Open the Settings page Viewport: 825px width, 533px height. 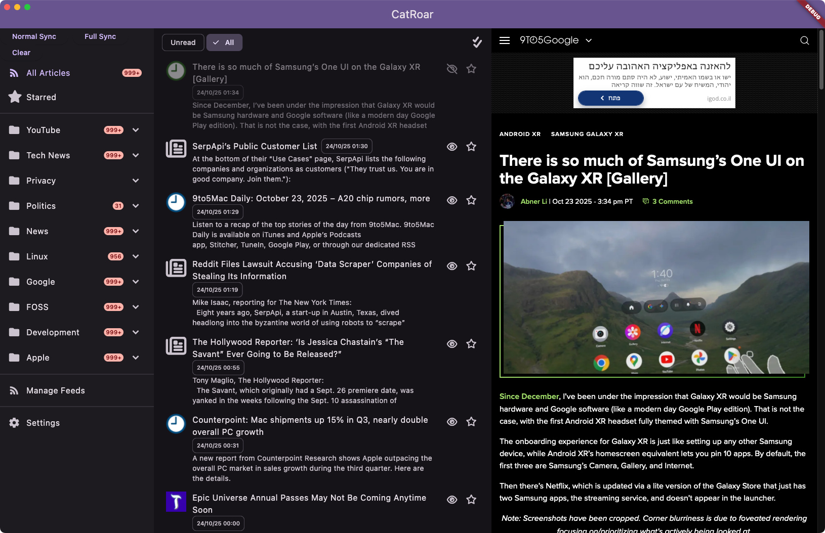coord(76,423)
